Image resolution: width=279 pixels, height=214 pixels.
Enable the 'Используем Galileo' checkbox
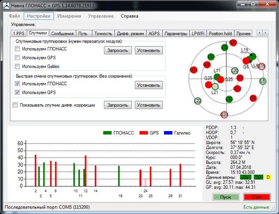17,66
